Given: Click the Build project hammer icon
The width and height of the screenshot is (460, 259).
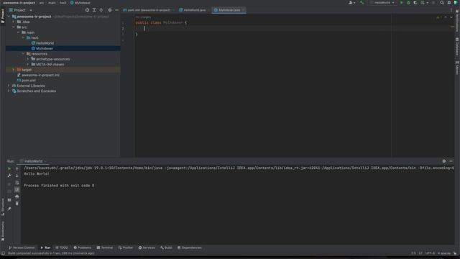Looking at the screenshot, I should (x=362, y=3).
